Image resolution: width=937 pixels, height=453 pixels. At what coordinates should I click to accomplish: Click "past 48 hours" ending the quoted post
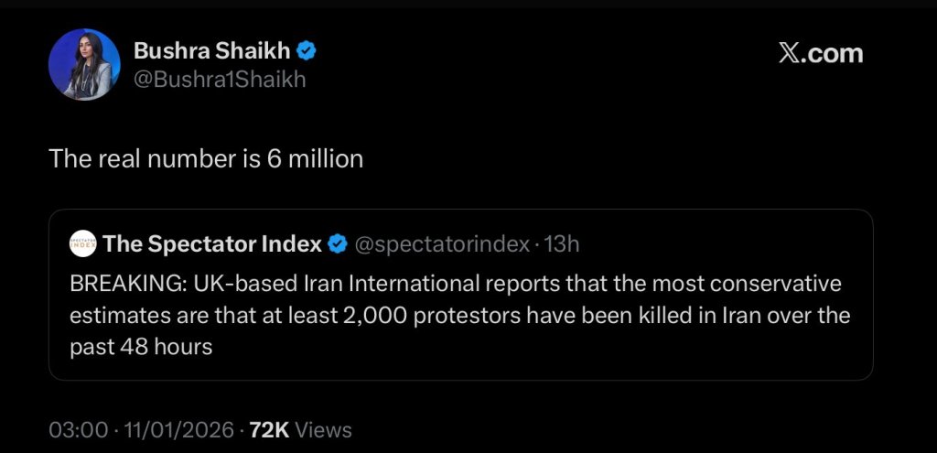click(x=141, y=348)
